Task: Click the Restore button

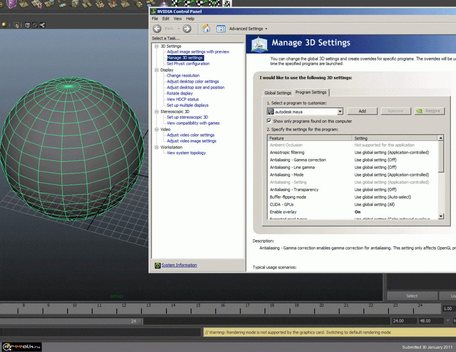Action: click(430, 111)
